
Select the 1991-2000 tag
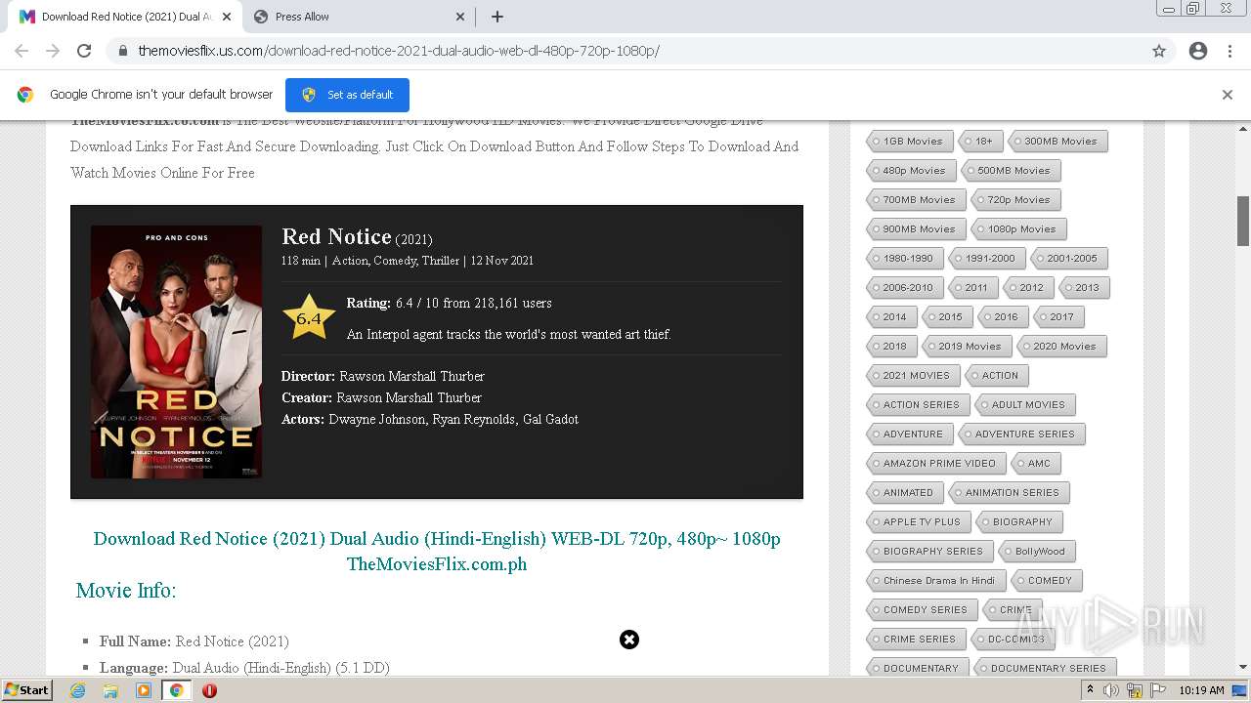[986, 259]
